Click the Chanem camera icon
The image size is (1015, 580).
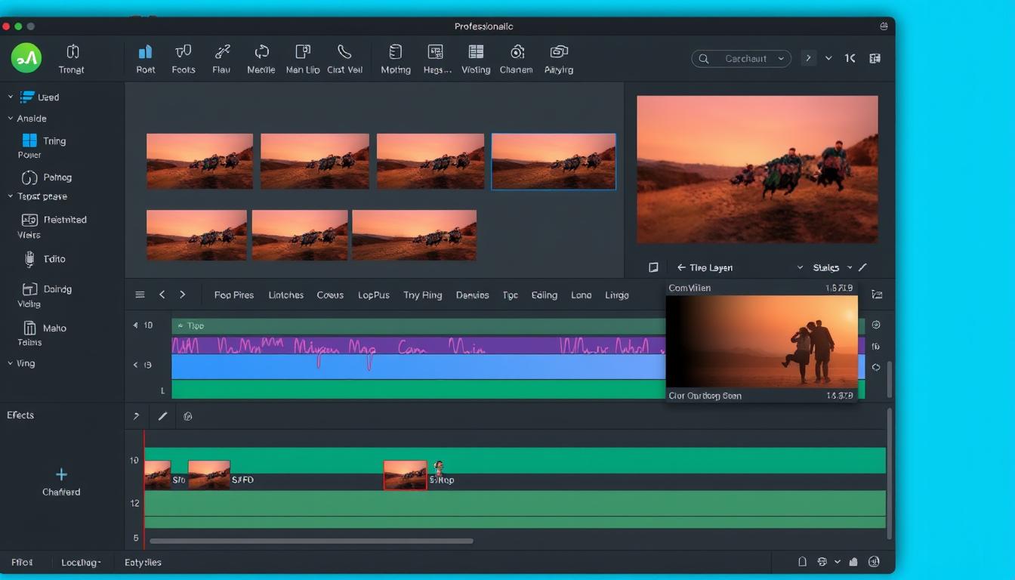click(517, 51)
